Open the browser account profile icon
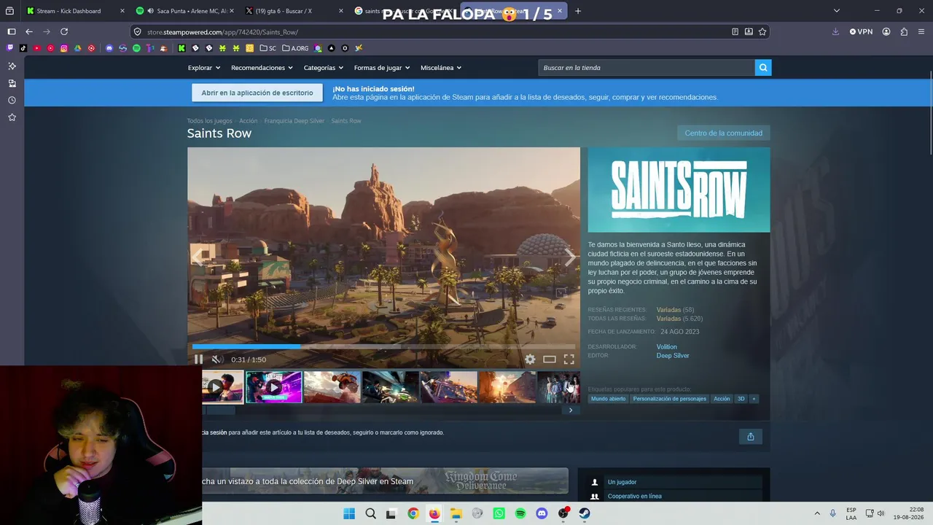Screen dimensions: 933x525 [x=886, y=32]
